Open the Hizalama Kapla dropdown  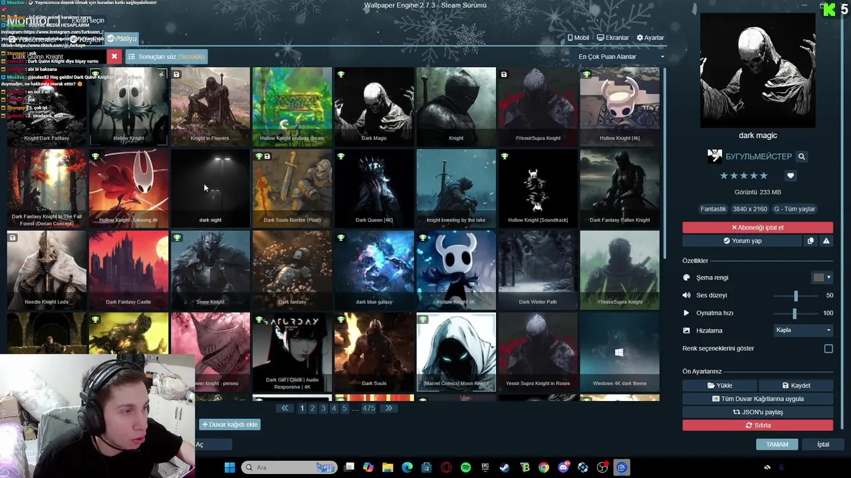(x=803, y=330)
